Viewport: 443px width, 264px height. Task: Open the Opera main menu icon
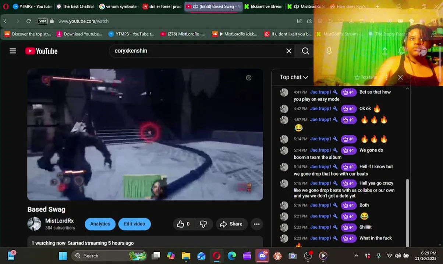pos(6,7)
